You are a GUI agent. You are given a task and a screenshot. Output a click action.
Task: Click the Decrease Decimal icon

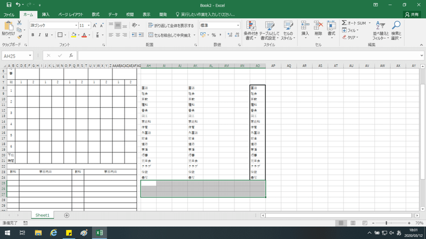click(237, 35)
